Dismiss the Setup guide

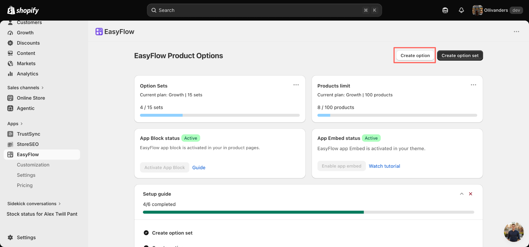click(471, 194)
